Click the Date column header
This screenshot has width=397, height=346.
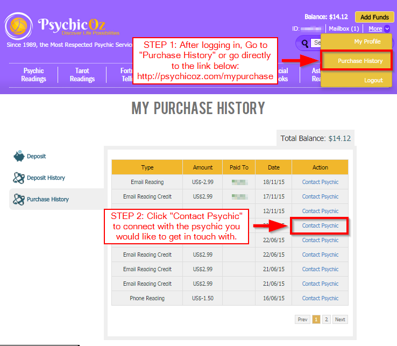[273, 167]
